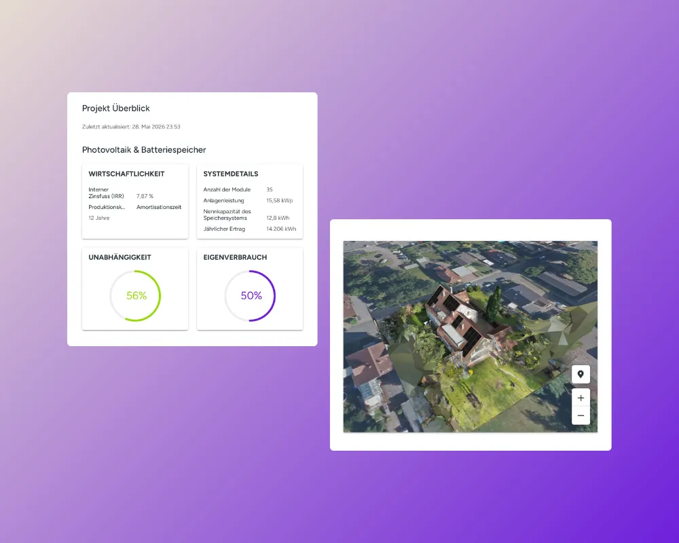Select the purple 50% Eigenverbrauch progress ring
Image resolution: width=679 pixels, height=543 pixels.
(x=251, y=296)
